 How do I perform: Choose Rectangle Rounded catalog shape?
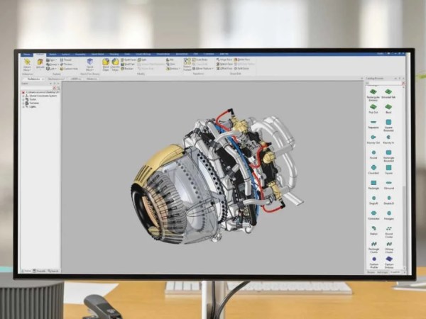[x=388, y=156]
